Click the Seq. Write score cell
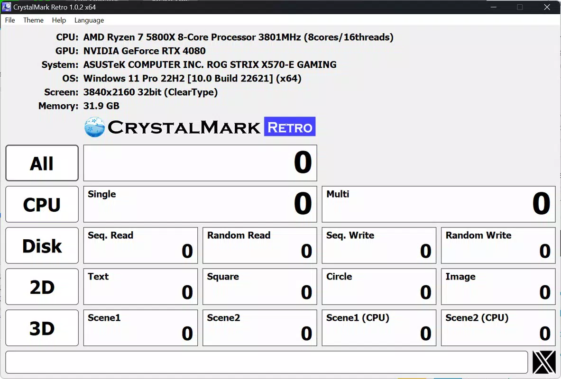This screenshot has width=561, height=379. [x=379, y=245]
